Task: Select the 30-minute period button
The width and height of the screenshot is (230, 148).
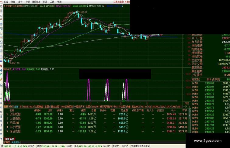Action: [x=1, y=103]
